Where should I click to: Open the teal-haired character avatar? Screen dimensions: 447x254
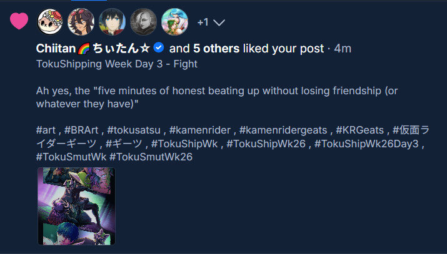(x=174, y=22)
